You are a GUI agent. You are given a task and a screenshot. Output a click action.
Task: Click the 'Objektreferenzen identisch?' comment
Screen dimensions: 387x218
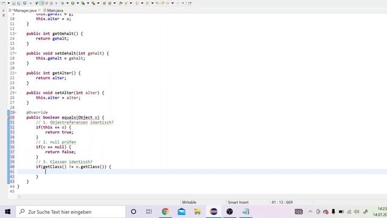coord(82,122)
